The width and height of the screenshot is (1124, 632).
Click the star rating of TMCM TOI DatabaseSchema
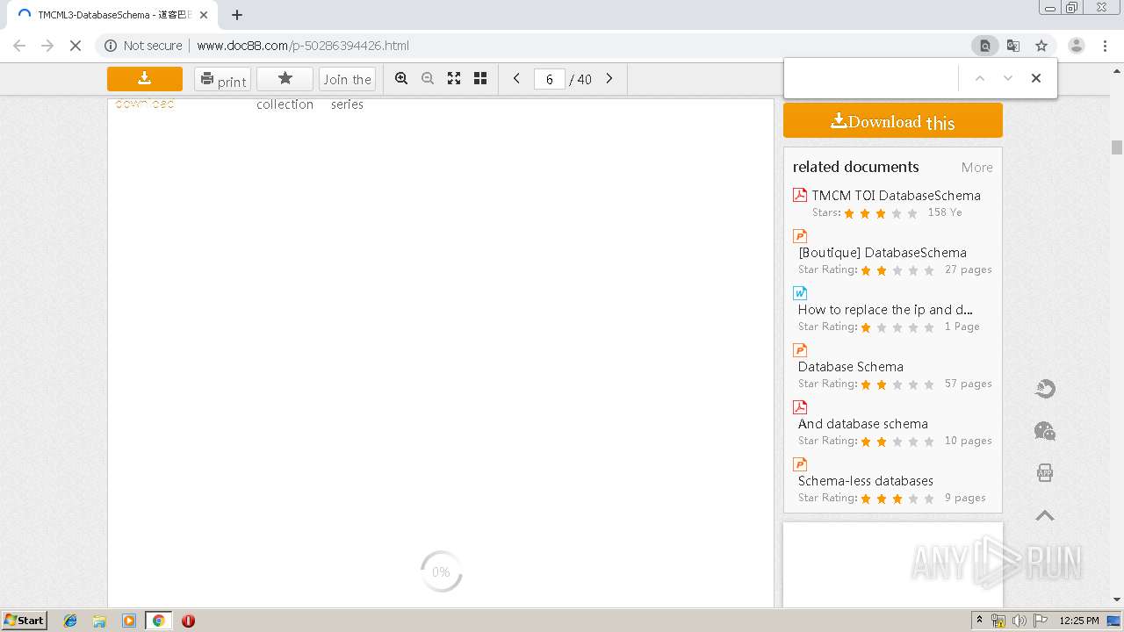[881, 213]
